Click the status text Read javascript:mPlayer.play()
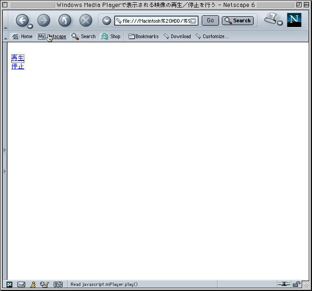The height and width of the screenshot is (291, 312). click(104, 284)
